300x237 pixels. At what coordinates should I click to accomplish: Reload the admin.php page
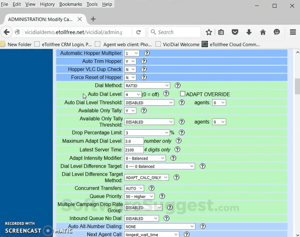(x=139, y=32)
